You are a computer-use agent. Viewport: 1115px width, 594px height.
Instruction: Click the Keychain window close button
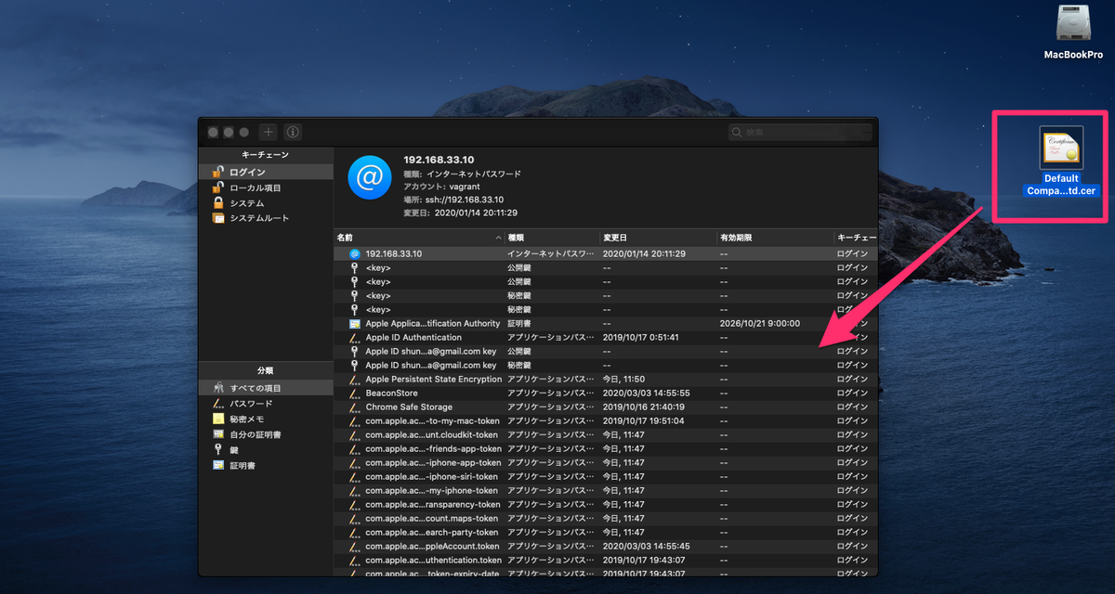213,133
